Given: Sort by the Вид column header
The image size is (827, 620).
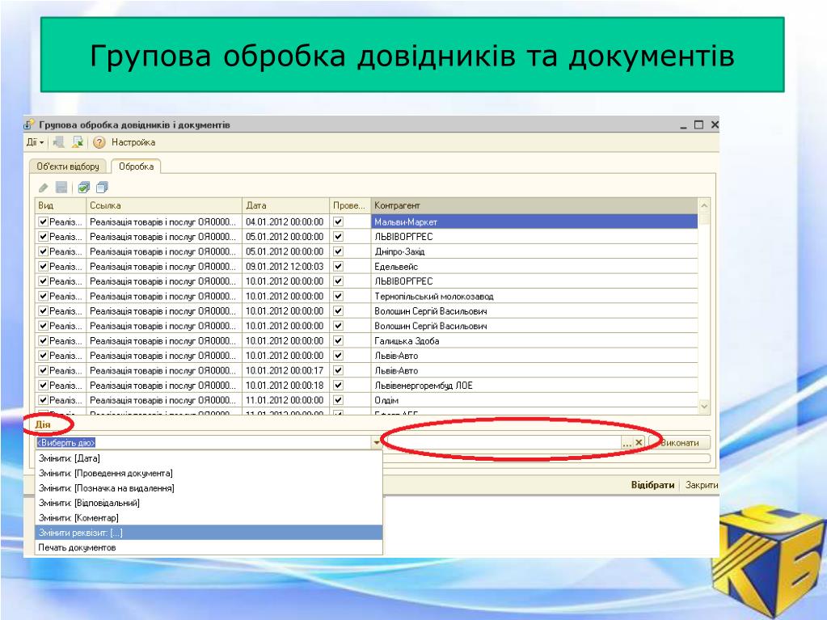Looking at the screenshot, I should (x=61, y=205).
